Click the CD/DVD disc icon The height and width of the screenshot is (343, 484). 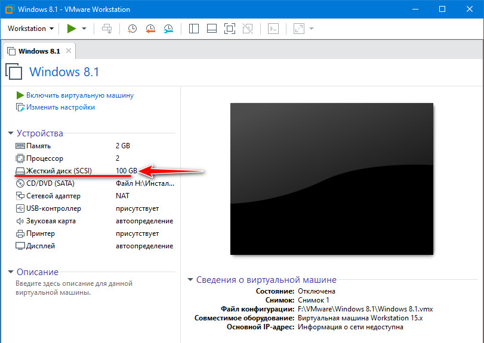[20, 183]
